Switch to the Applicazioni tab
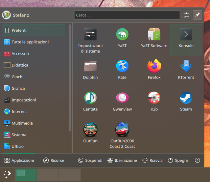The width and height of the screenshot is (210, 182). [19, 160]
